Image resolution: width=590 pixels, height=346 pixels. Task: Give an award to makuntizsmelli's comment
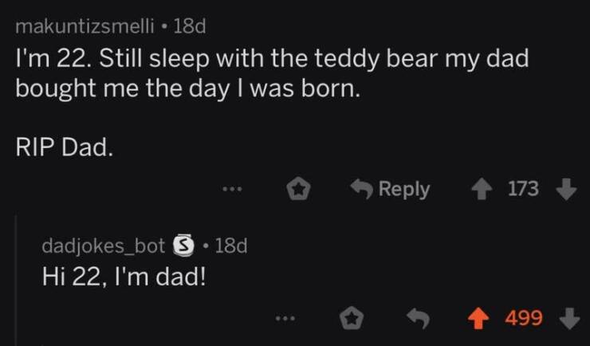(298, 189)
